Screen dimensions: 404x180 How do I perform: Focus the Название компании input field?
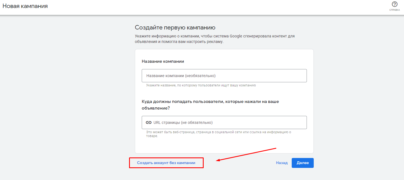(x=224, y=76)
